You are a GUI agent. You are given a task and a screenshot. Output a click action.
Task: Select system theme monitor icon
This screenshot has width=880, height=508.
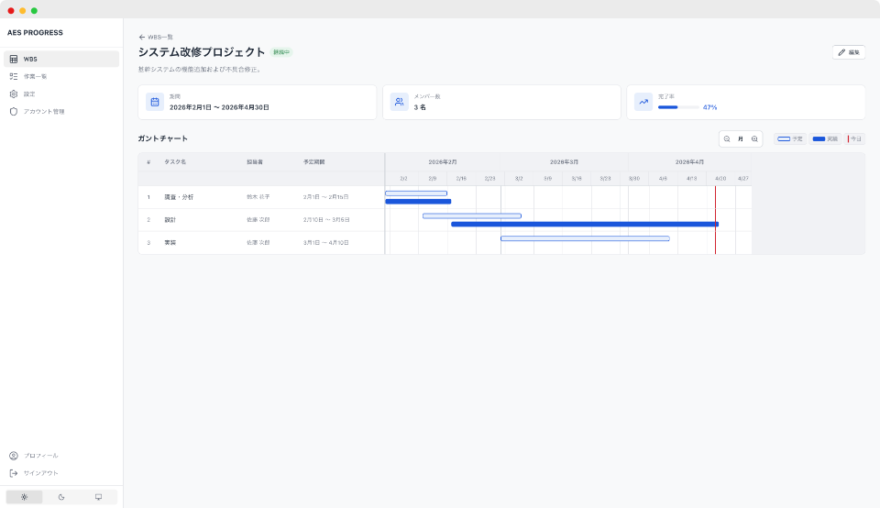[98, 497]
